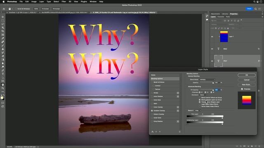Select the Hand tool
The image size is (264, 148).
tap(3, 85)
